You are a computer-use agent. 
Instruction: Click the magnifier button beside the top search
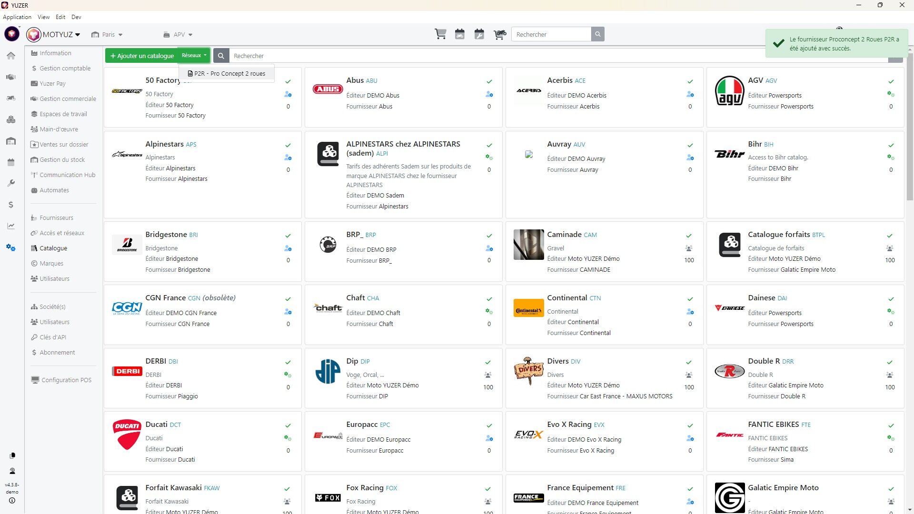tap(598, 34)
